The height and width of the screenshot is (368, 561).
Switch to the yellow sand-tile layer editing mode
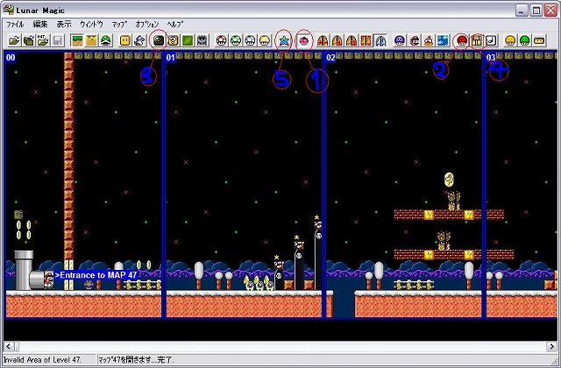91,41
